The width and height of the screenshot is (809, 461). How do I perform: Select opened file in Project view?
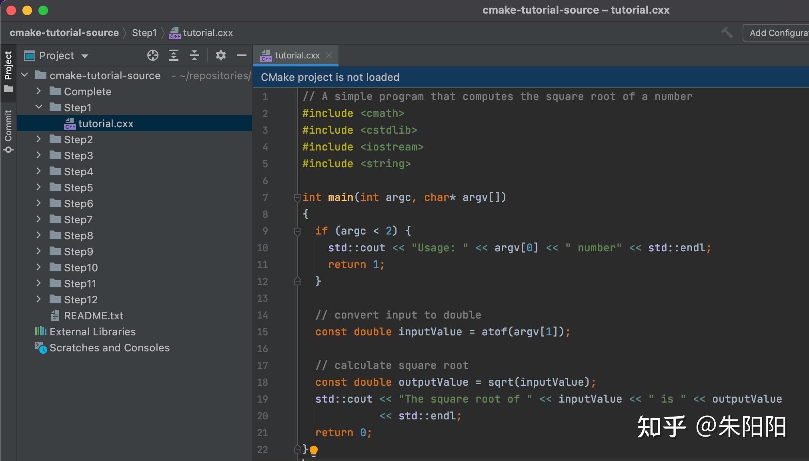click(x=153, y=55)
